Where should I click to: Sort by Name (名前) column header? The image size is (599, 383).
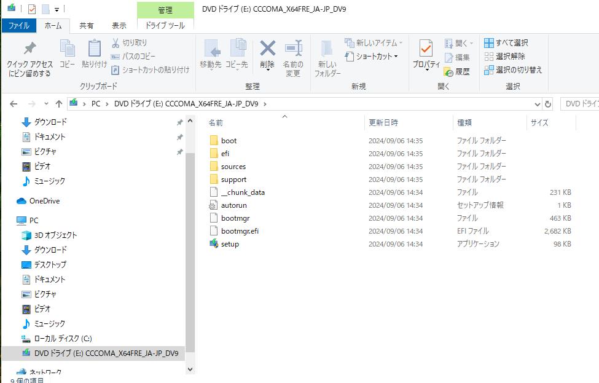coord(284,123)
